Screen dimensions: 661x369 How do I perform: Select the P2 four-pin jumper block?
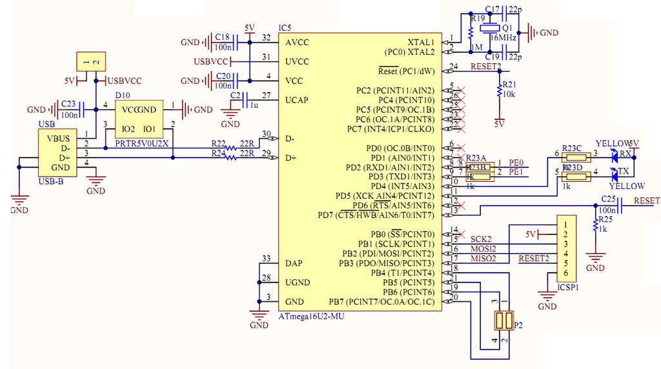pos(504,321)
